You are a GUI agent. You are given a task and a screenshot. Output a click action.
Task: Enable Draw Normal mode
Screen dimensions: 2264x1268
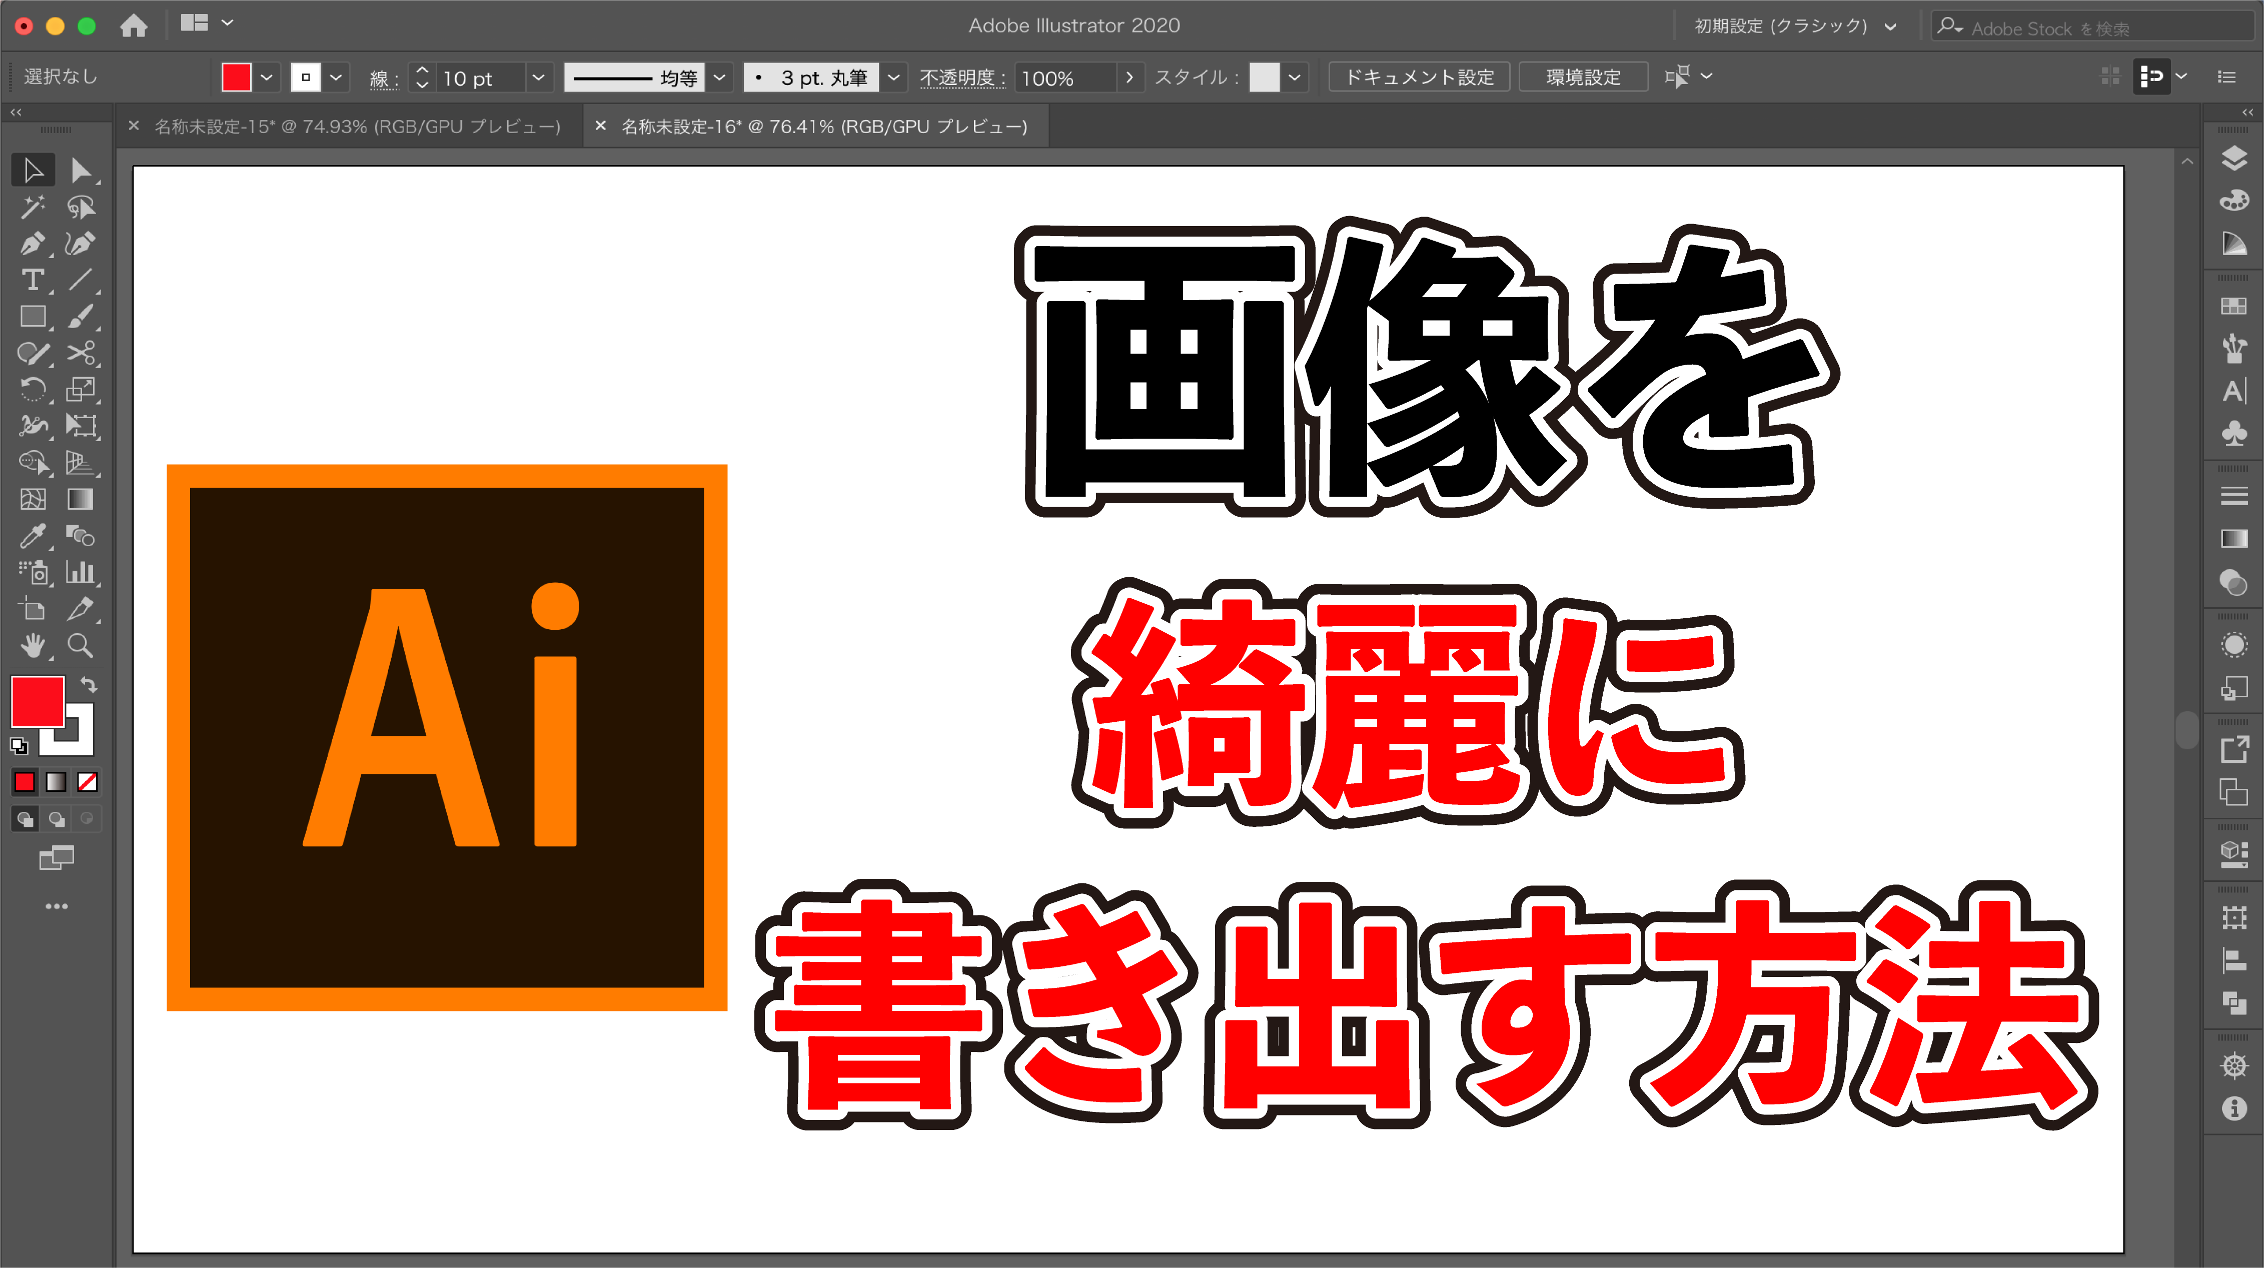coord(26,819)
